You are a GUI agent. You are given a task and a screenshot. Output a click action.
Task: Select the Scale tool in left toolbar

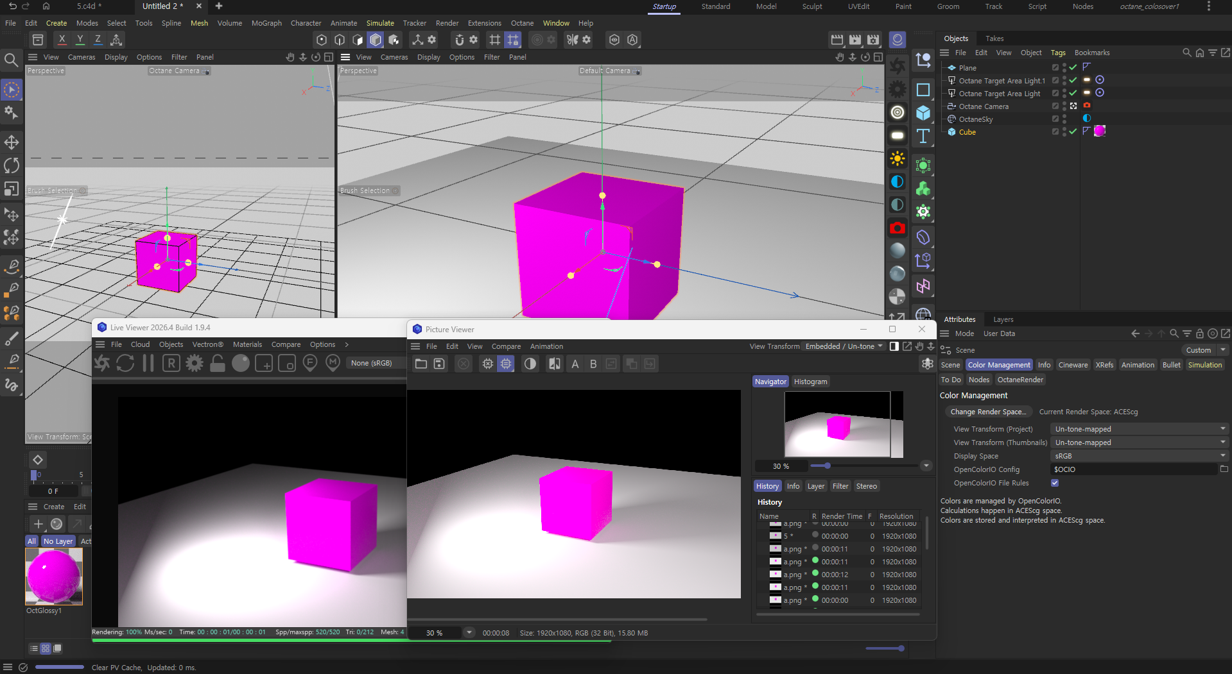coord(12,189)
